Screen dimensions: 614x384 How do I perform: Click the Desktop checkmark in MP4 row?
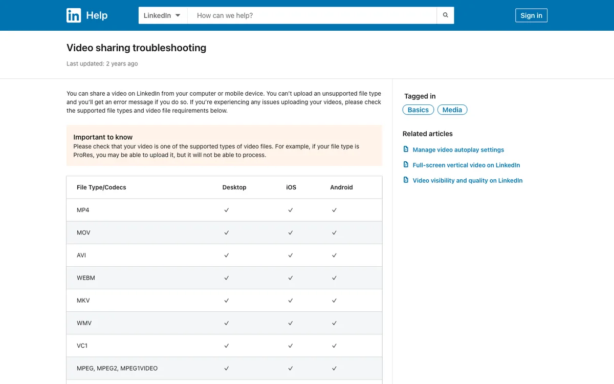click(x=226, y=210)
